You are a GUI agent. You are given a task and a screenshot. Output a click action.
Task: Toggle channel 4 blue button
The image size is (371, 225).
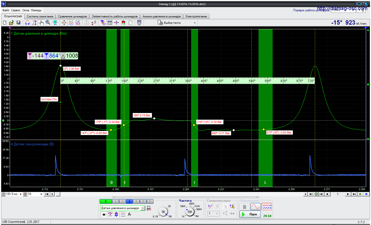(129, 201)
